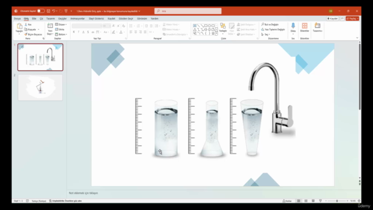The width and height of the screenshot is (373, 210).
Task: Click the Ara search box
Action: pos(188,11)
